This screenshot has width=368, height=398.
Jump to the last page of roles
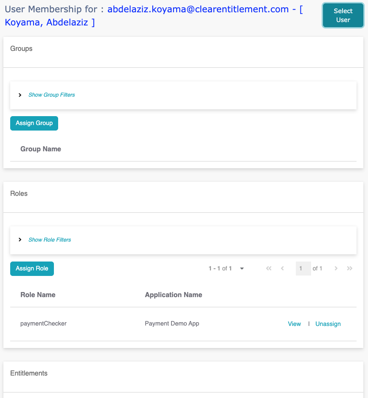click(x=350, y=268)
